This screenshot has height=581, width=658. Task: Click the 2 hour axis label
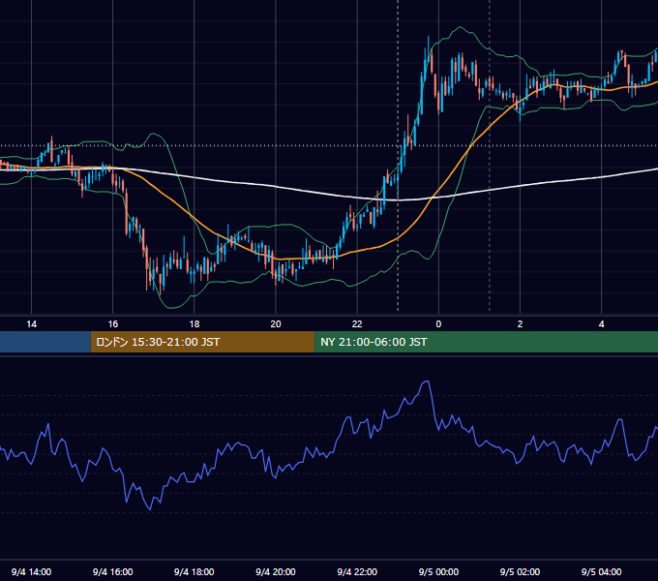520,324
